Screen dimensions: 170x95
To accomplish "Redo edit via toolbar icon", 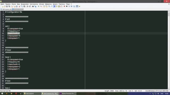I will [30, 6].
